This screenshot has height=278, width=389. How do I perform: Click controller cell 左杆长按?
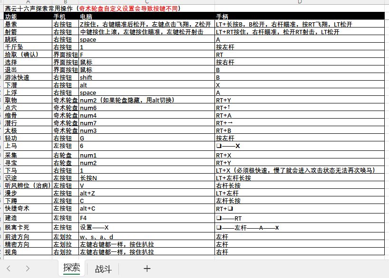[x=300, y=201]
